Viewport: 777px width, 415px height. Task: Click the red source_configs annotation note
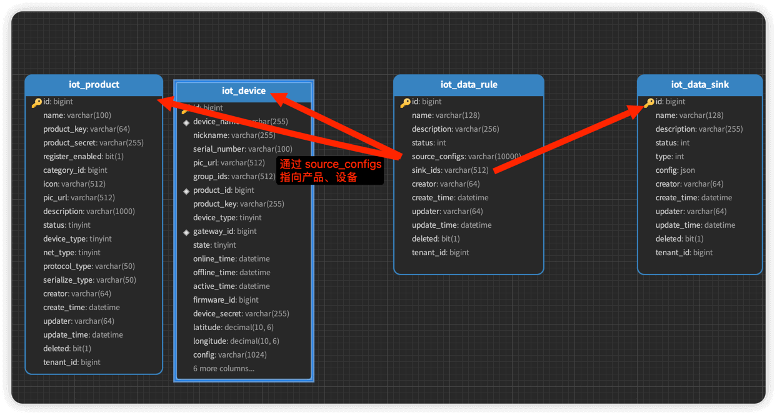pyautogui.click(x=329, y=170)
